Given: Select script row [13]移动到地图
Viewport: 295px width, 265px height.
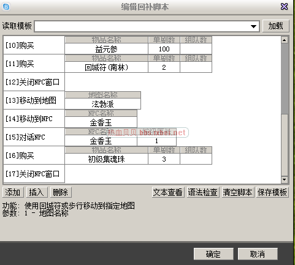Looking at the screenshot, I should pos(34,100).
